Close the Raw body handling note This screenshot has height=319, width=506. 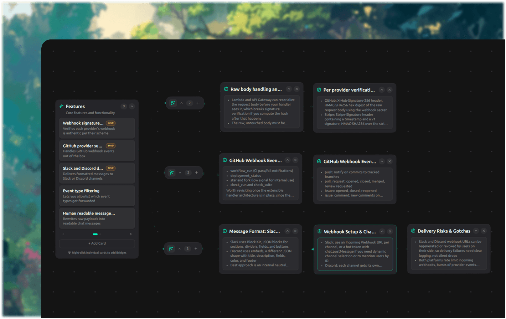(297, 89)
